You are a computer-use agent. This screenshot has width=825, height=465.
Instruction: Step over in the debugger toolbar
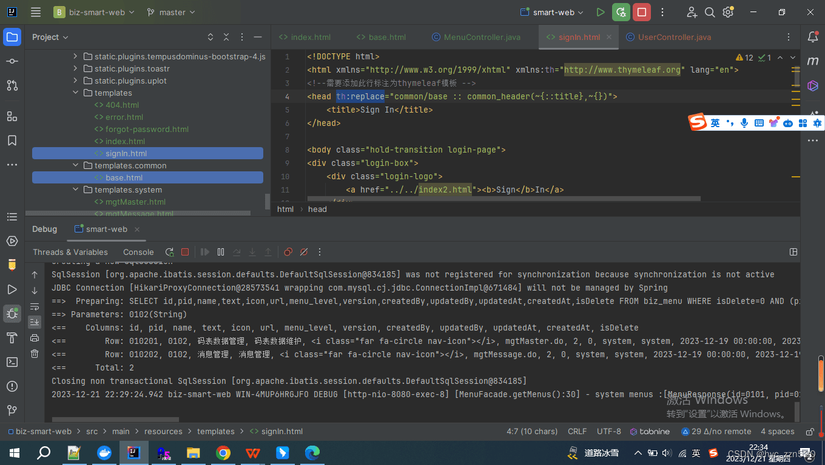237,252
